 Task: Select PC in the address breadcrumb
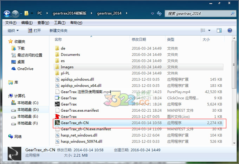tap(40, 13)
